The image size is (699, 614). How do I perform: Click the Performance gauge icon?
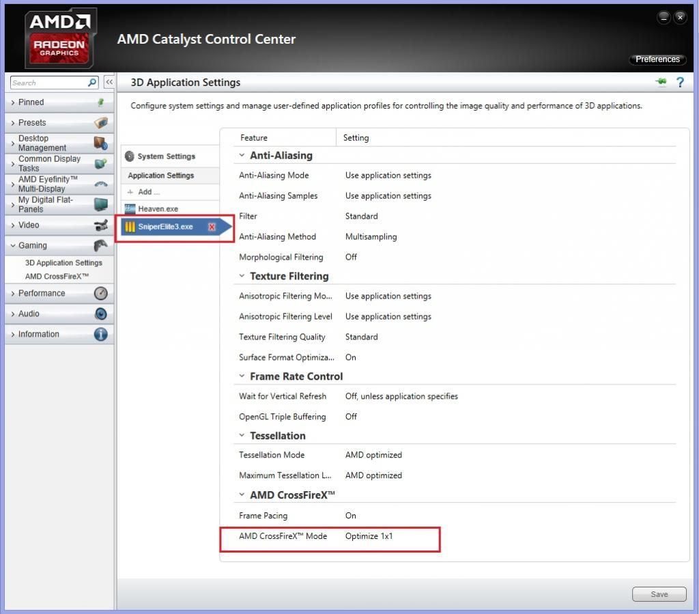click(101, 294)
